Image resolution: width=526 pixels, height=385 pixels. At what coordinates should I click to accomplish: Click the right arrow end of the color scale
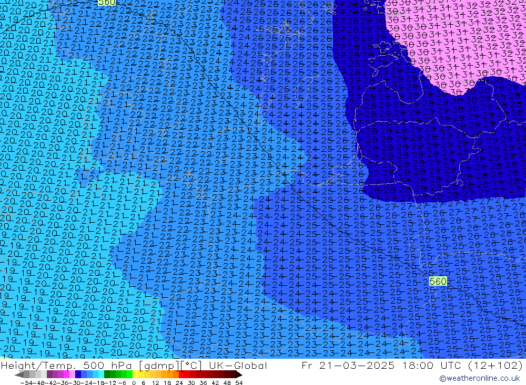click(x=239, y=374)
